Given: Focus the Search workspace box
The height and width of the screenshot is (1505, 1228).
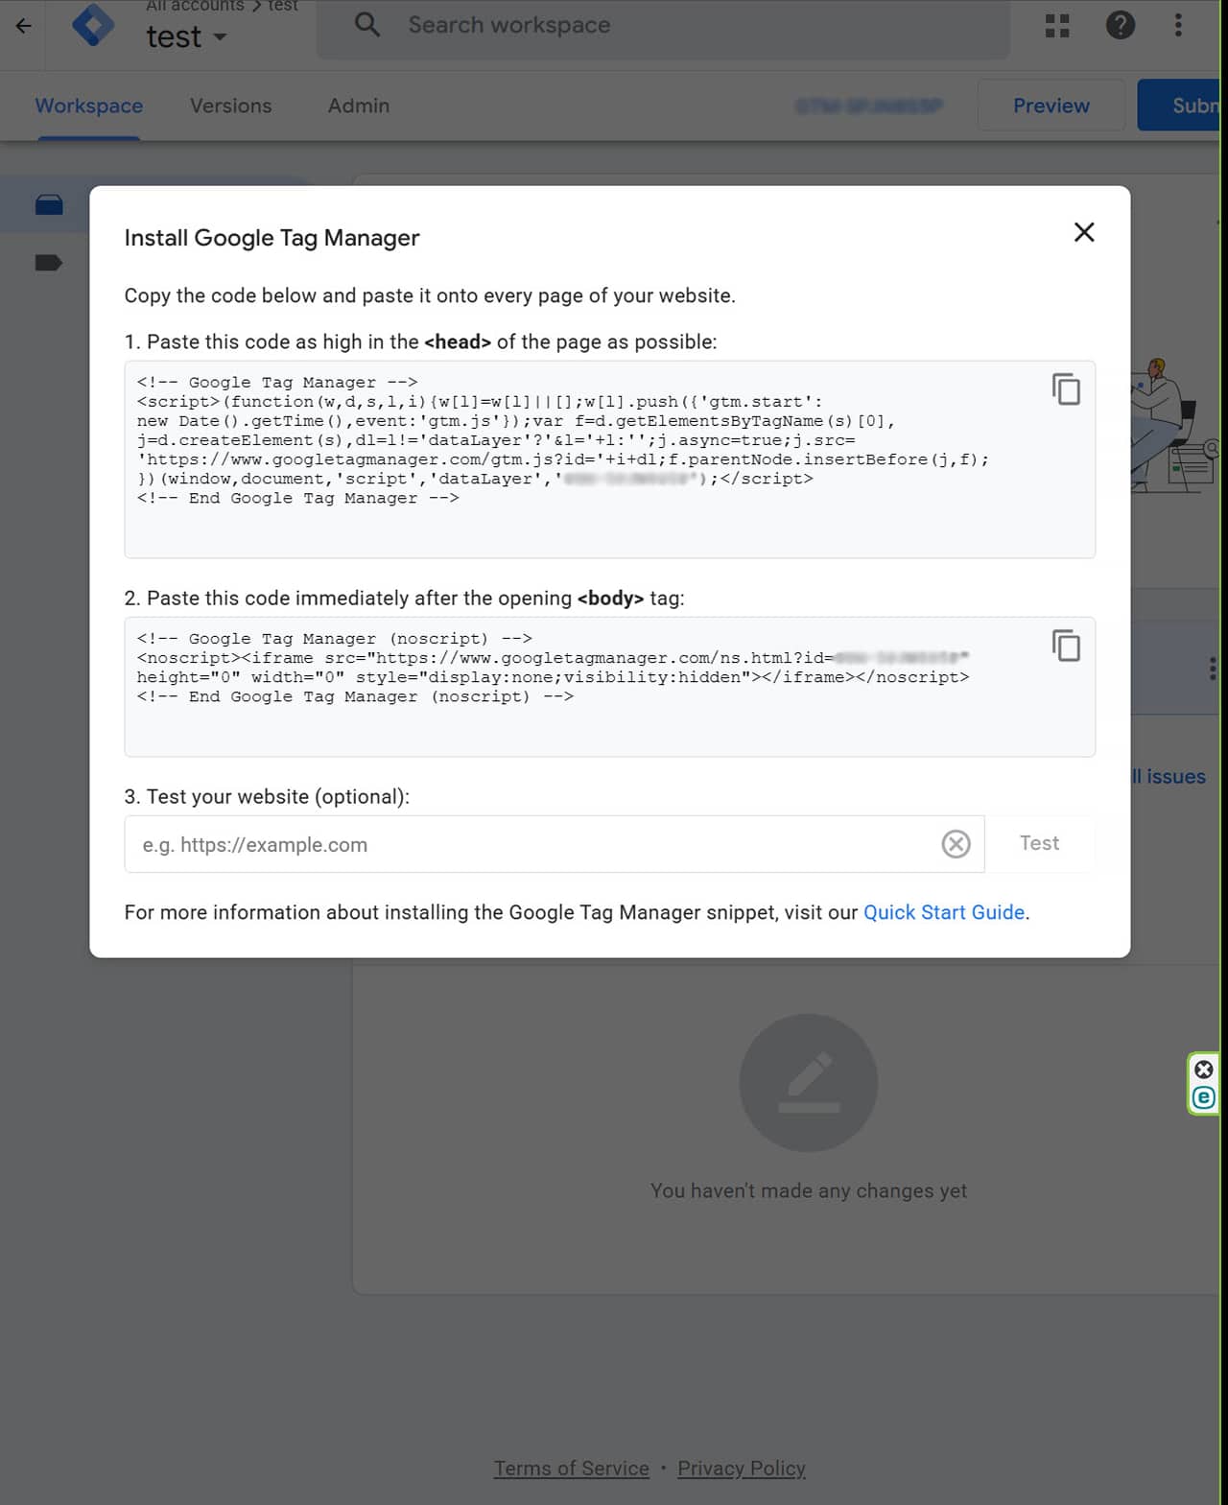Looking at the screenshot, I should [x=663, y=26].
